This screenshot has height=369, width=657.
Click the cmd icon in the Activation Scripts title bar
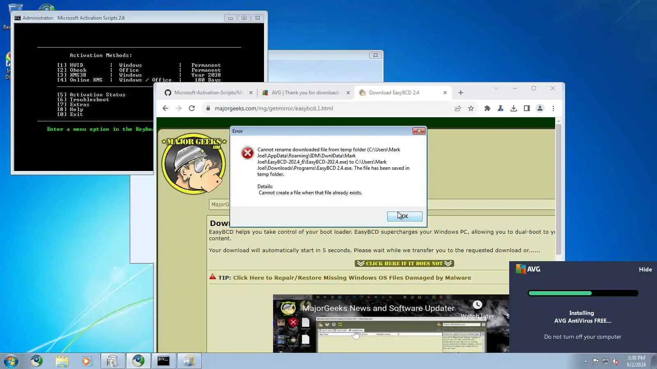18,18
